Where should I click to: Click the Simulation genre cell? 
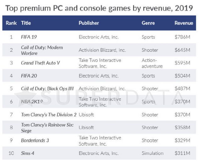coord(153,153)
